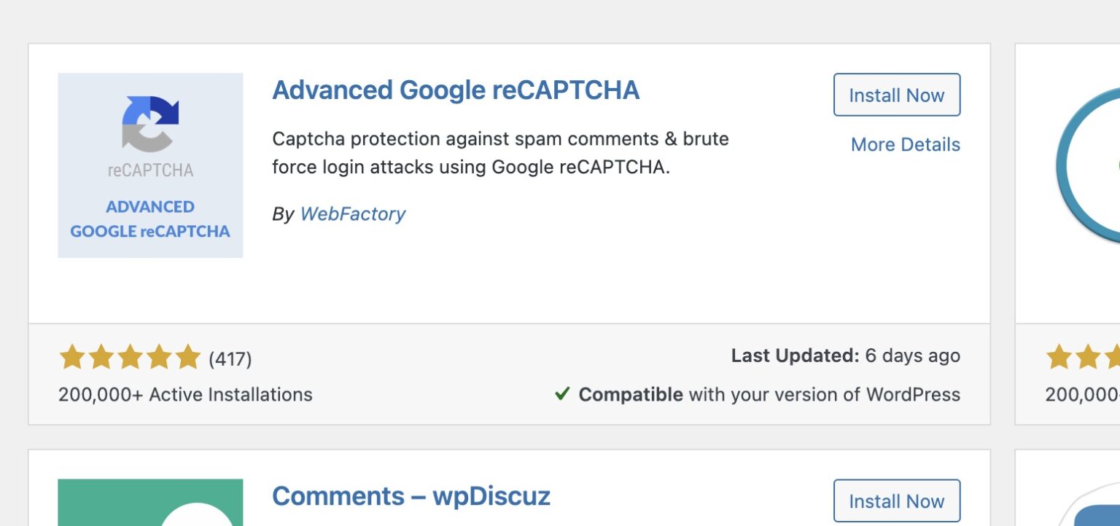Install the Advanced Google reCAPTCHA plugin
This screenshot has width=1120, height=526.
[896, 95]
